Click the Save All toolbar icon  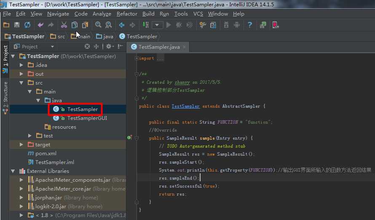(17, 25)
